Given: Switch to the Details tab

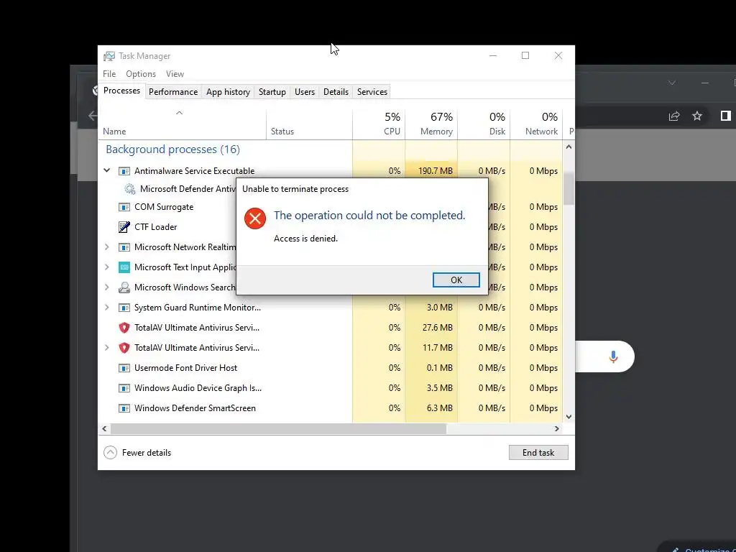Looking at the screenshot, I should pyautogui.click(x=336, y=92).
